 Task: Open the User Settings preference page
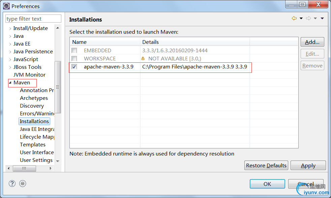click(36, 160)
